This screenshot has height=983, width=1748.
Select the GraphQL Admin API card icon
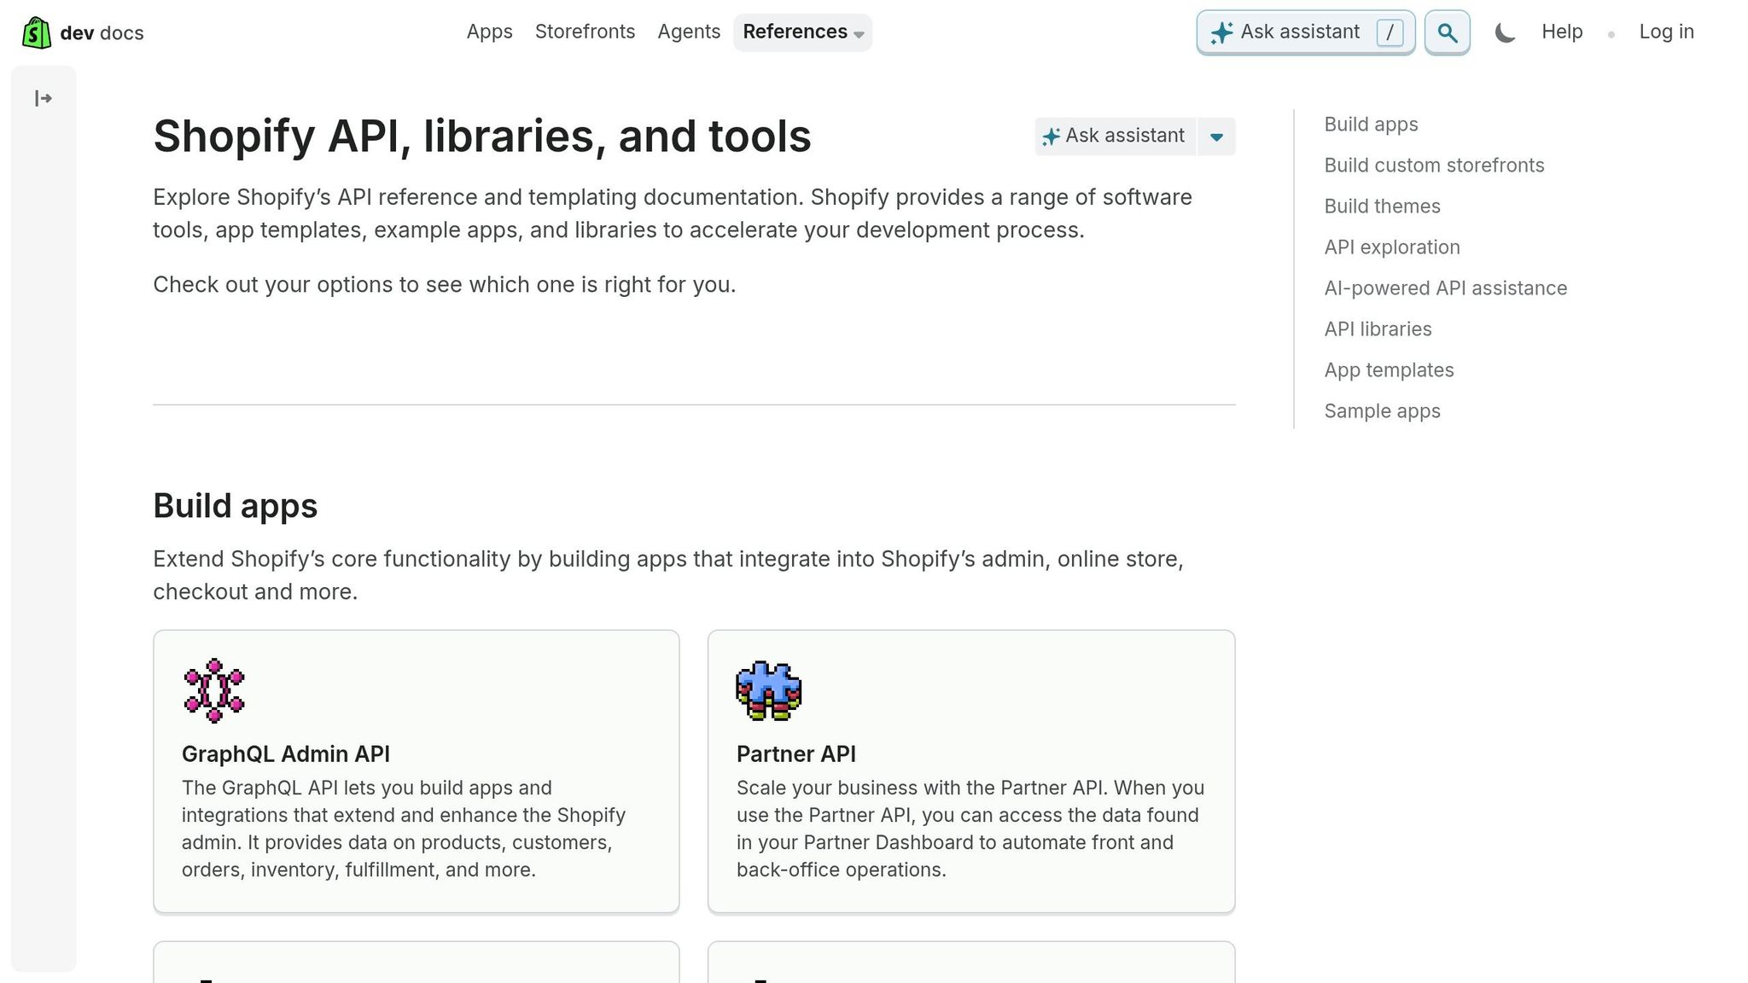coord(213,689)
